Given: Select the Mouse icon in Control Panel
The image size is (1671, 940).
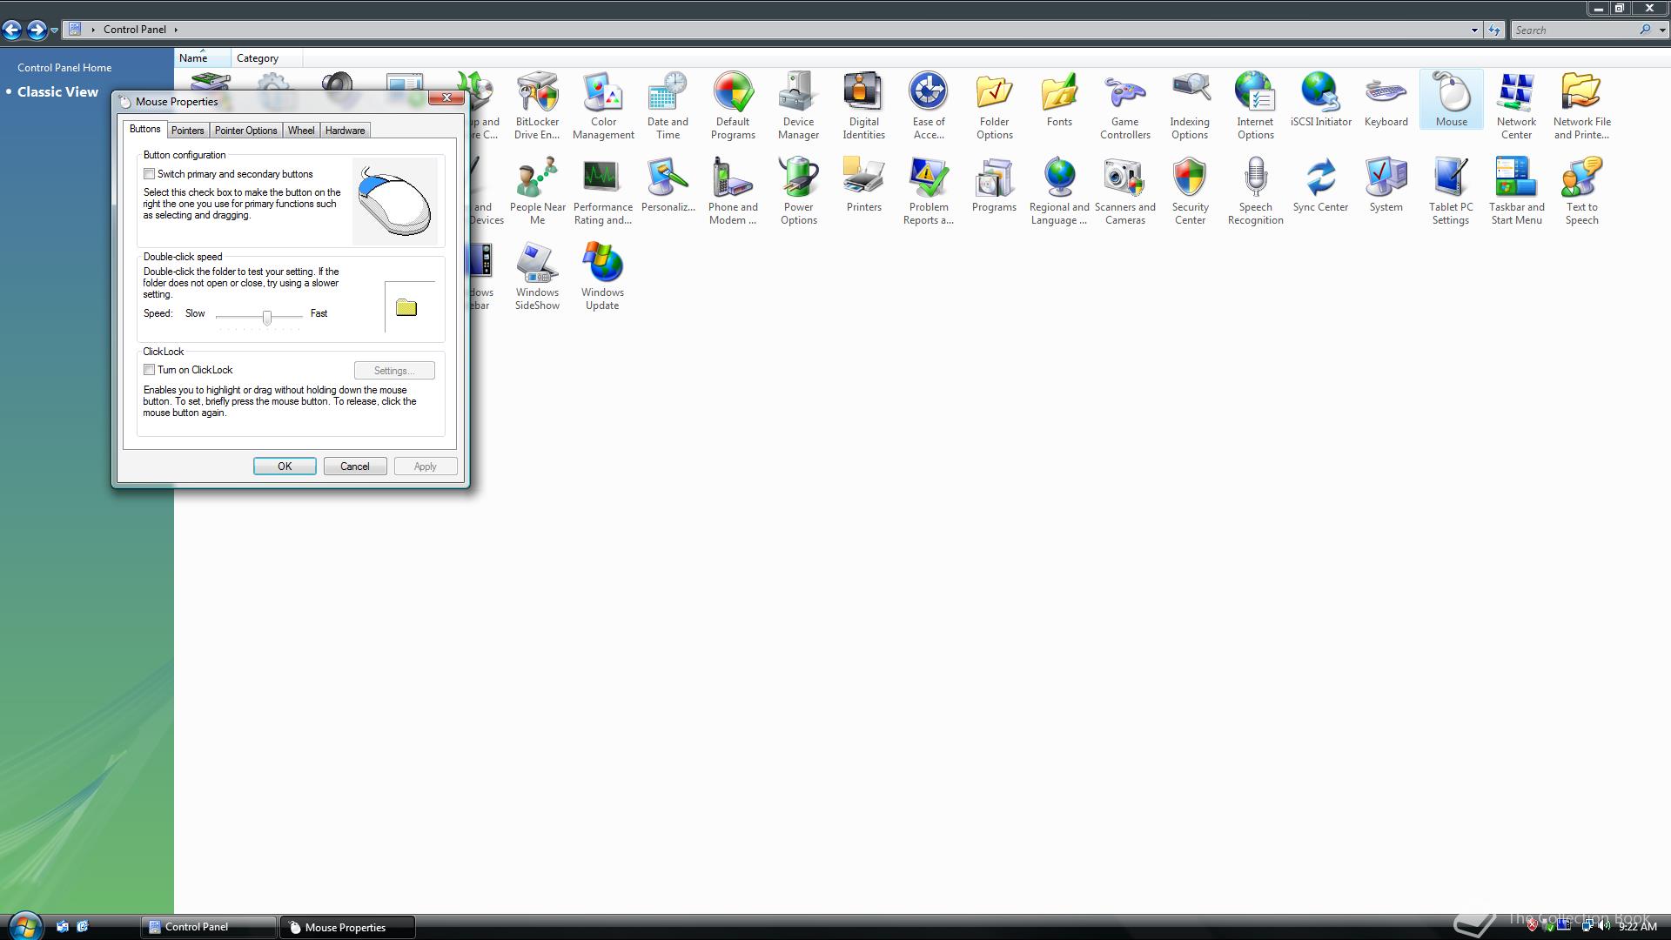Looking at the screenshot, I should point(1451,99).
